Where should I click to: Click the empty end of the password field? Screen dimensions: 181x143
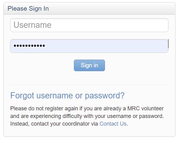[x=106, y=46]
